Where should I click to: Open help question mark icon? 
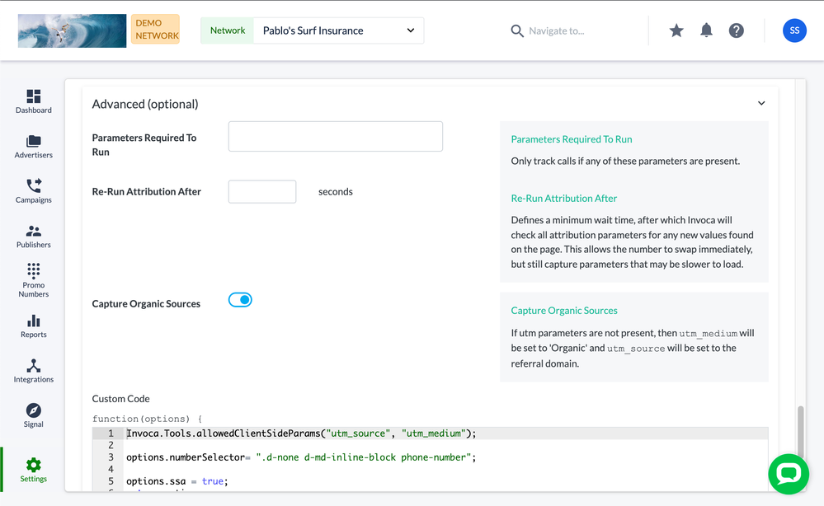(737, 30)
